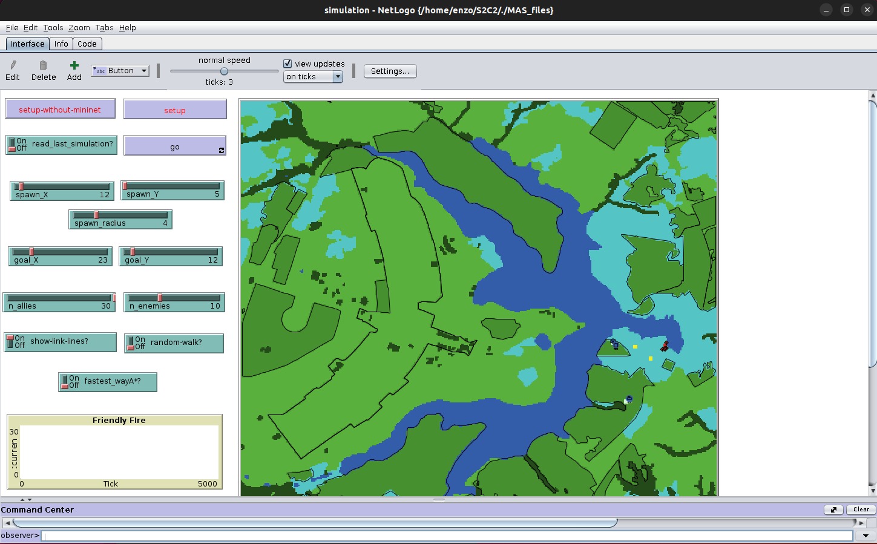This screenshot has width=877, height=544.
Task: Open the observer command history dropdown
Action: click(x=866, y=536)
